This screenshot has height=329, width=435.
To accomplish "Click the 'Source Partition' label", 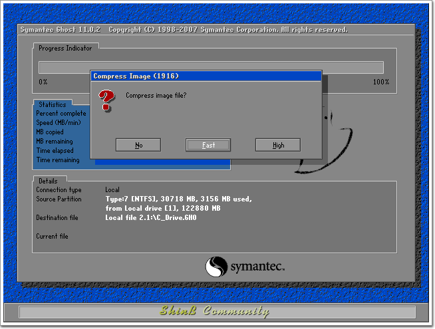I will click(x=59, y=199).
